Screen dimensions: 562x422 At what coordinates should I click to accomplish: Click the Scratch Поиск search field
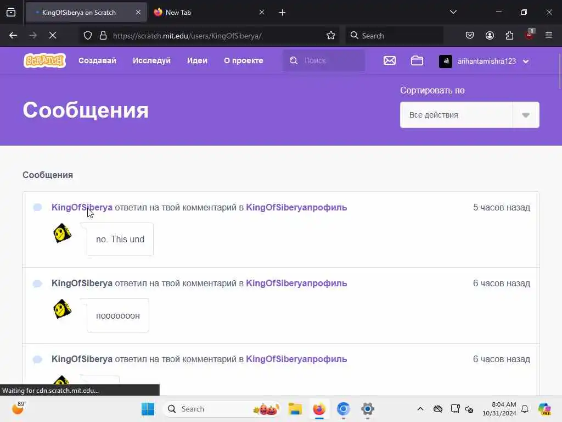pos(324,60)
